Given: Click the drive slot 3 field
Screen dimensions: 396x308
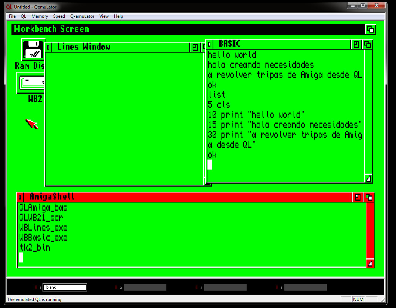Looking at the screenshot, I should coord(225,287).
